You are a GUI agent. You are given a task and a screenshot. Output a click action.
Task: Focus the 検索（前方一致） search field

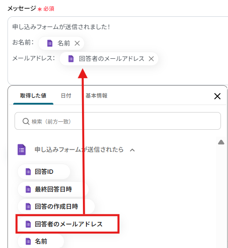pyautogui.click(x=118, y=121)
